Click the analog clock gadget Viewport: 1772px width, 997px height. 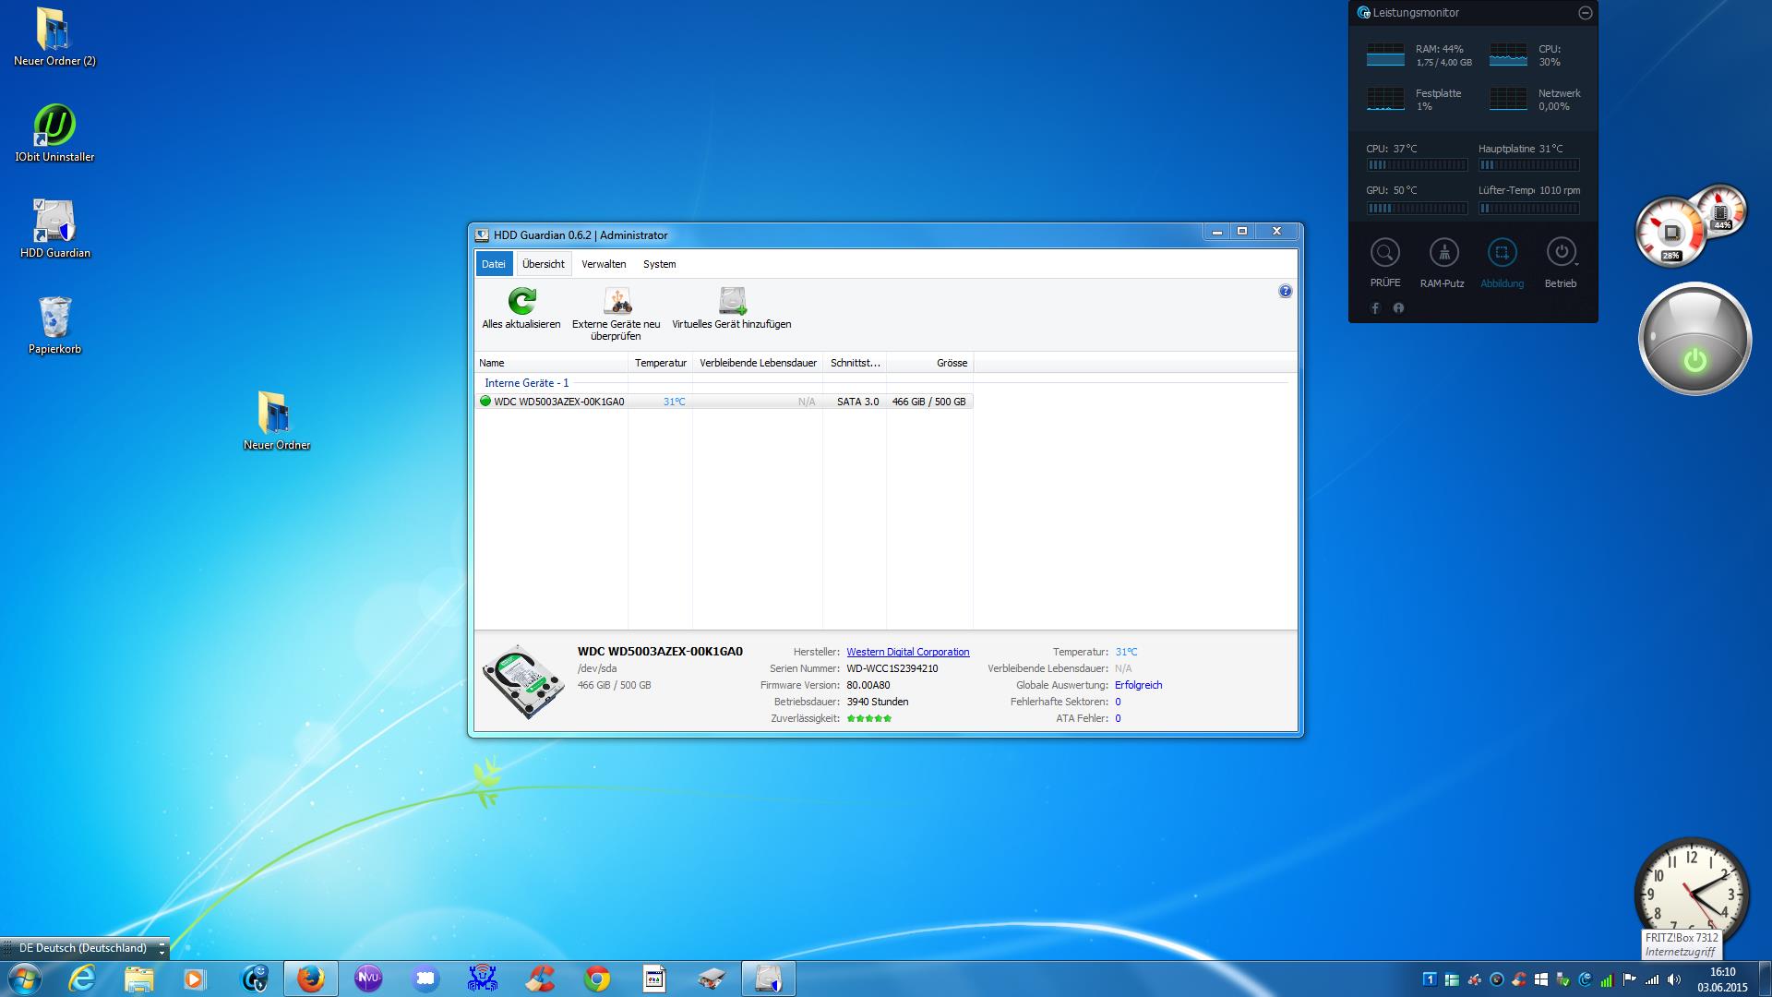coord(1691,894)
